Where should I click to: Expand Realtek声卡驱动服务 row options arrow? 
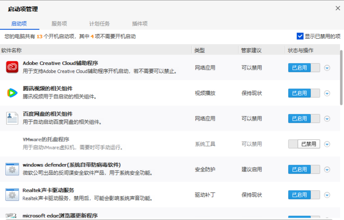click(x=327, y=195)
